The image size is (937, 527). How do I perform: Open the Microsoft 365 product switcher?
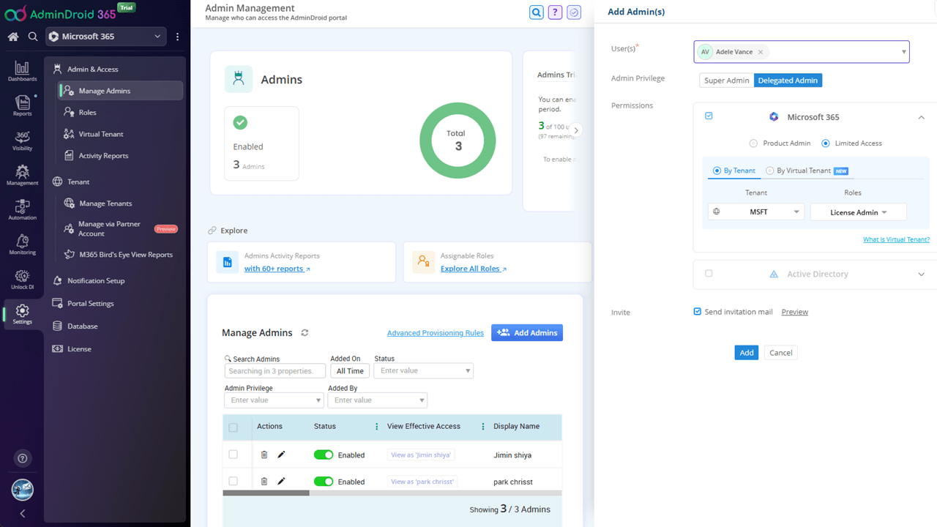[x=105, y=37]
